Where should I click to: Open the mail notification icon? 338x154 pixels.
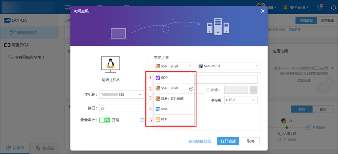320,7
